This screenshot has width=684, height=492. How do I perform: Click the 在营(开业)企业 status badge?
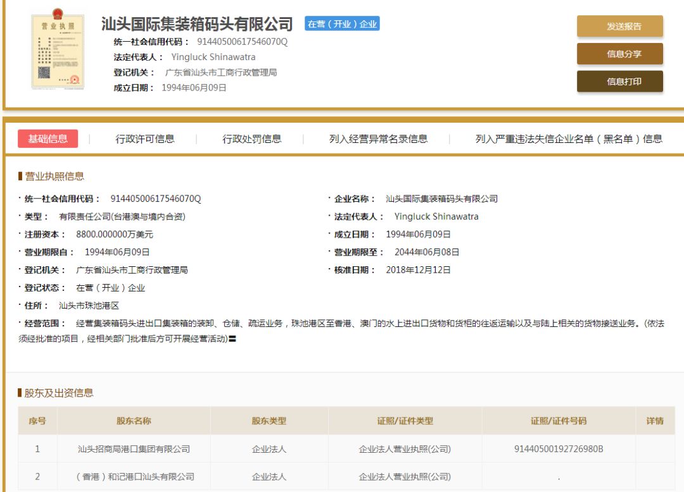coord(342,24)
